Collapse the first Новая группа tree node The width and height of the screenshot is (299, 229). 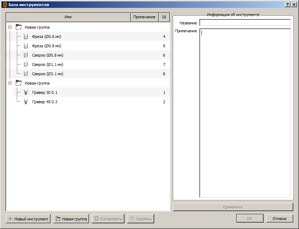click(10, 27)
